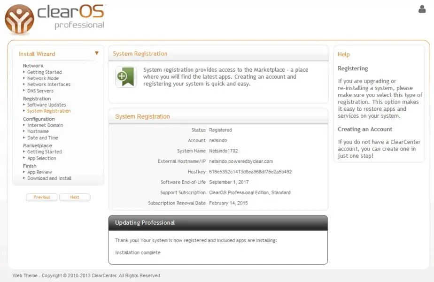Select the DNS Servers step
This screenshot has width=434, height=282.
[40, 91]
